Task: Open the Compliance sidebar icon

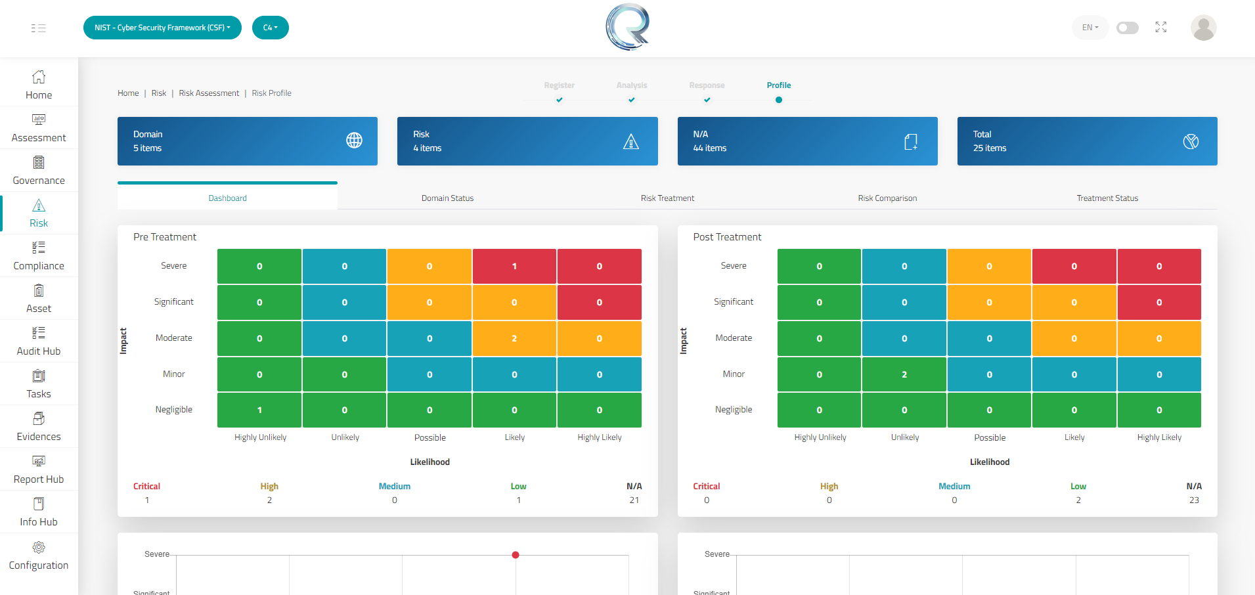Action: point(39,248)
